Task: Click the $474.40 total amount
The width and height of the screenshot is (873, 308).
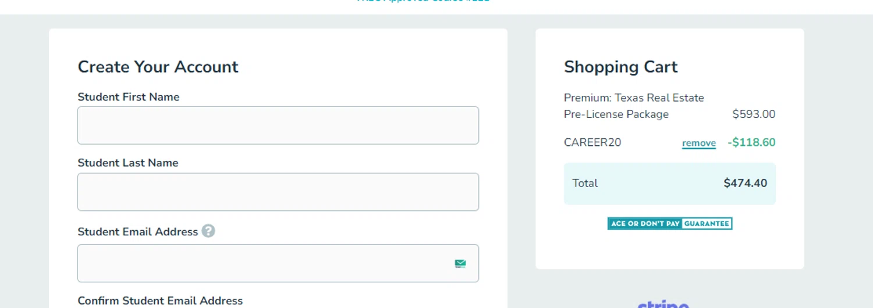Action: (x=745, y=184)
